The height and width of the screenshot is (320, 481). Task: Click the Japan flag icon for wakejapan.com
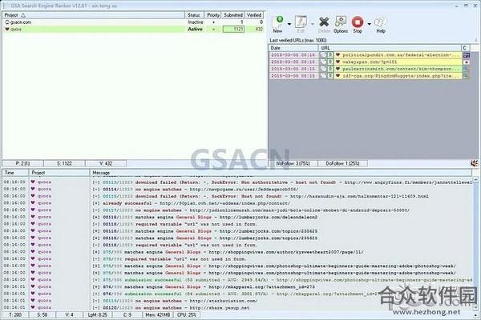pos(467,62)
